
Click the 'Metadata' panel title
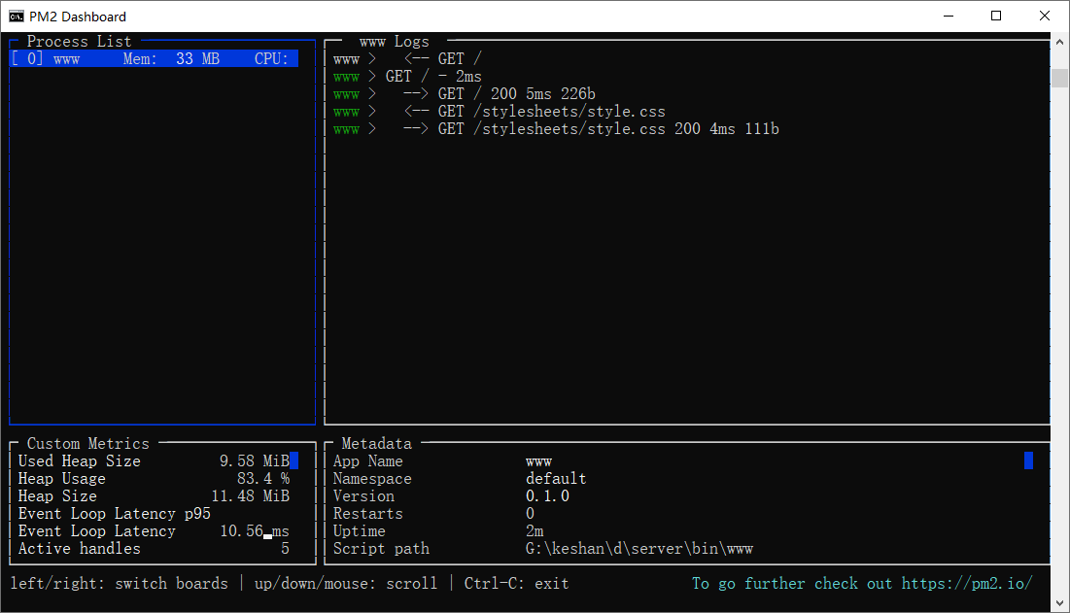(376, 443)
